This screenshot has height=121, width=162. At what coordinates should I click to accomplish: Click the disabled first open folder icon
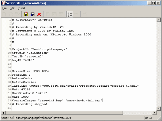pyautogui.click(x=11, y=14)
